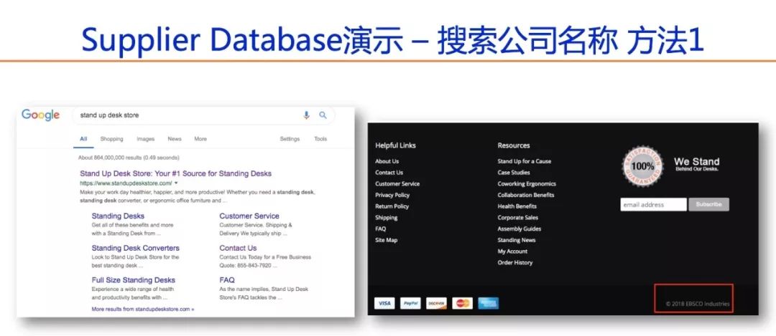776x336 pixels.
Task: Click the Google logo
Action: (x=40, y=115)
